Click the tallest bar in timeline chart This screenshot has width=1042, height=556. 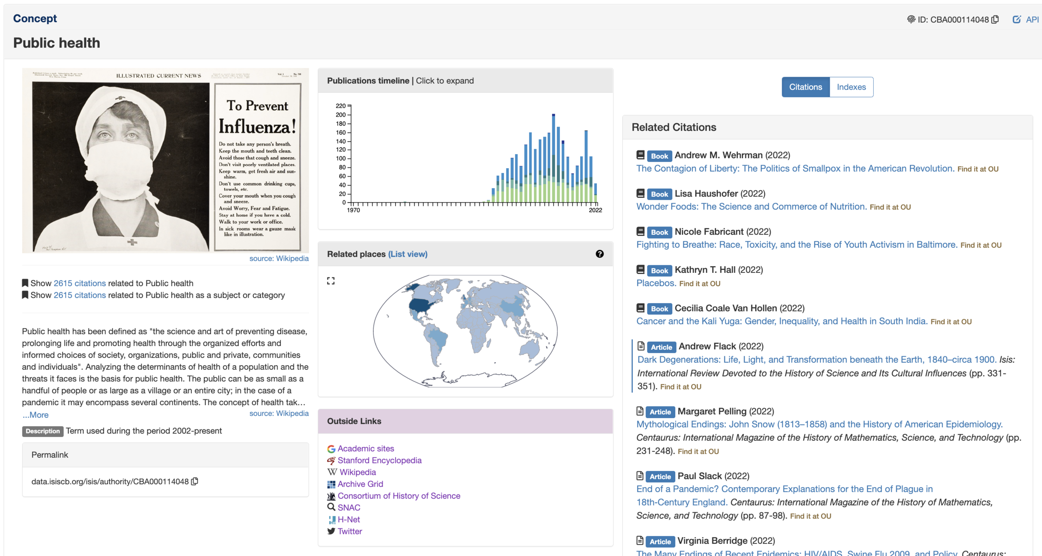tap(554, 158)
